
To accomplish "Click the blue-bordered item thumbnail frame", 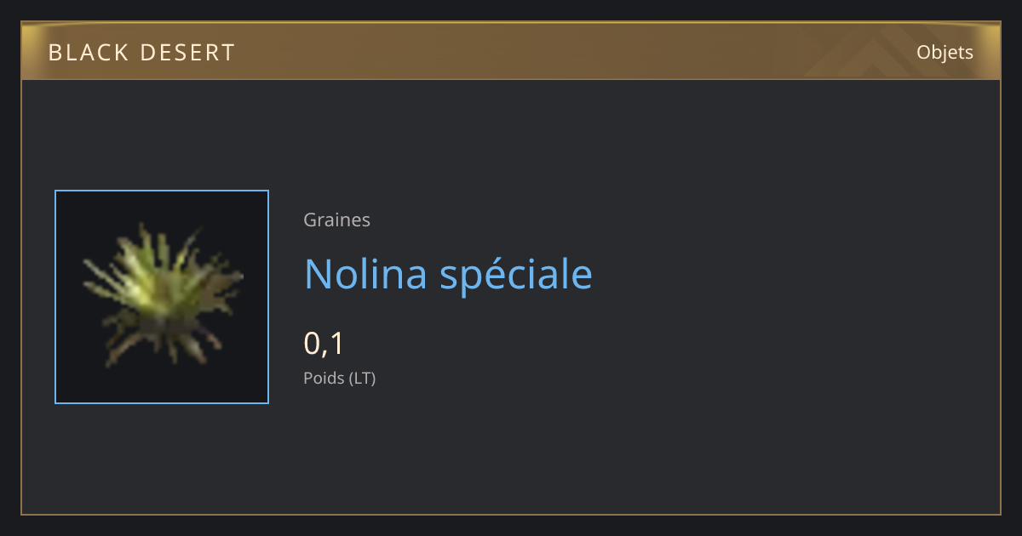I will pos(162,297).
